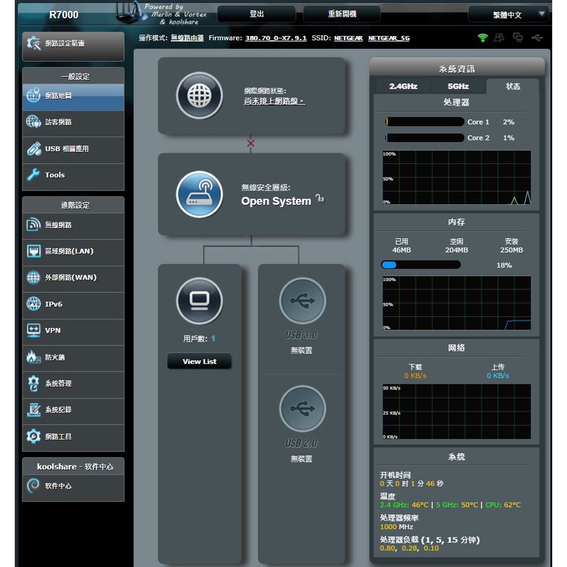
Task: Select the 状态 tab
Action: 512,86
